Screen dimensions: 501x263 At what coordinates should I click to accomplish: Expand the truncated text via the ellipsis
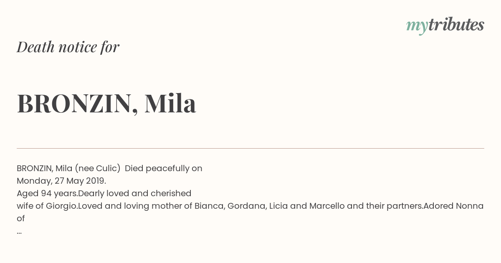pyautogui.click(x=19, y=232)
